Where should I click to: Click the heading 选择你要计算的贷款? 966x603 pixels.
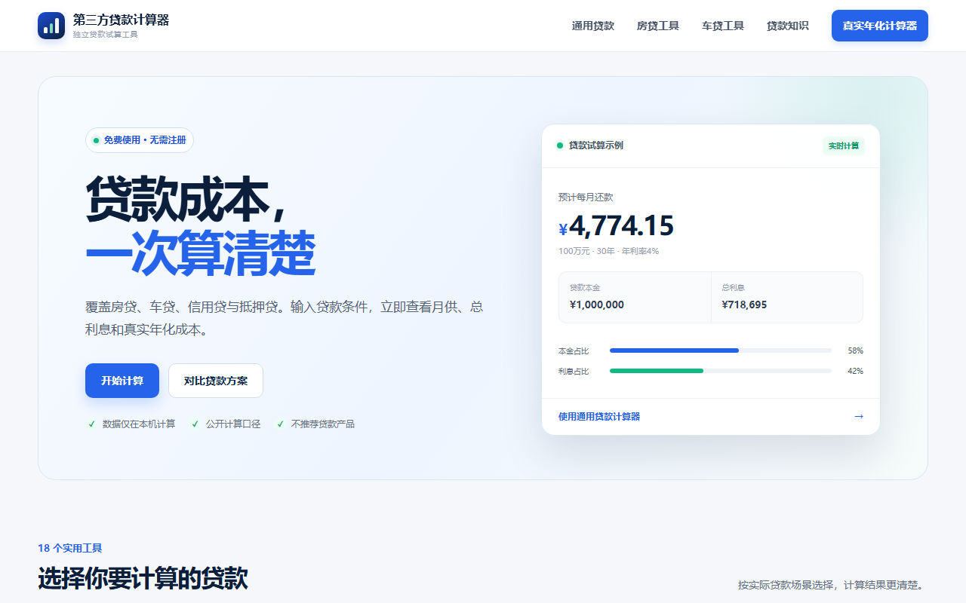[x=143, y=579]
